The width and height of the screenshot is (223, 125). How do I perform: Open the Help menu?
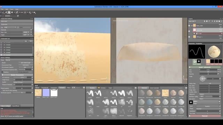17,9
